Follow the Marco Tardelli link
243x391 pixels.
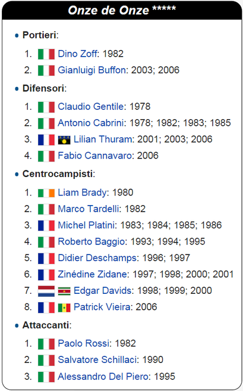[89, 209]
